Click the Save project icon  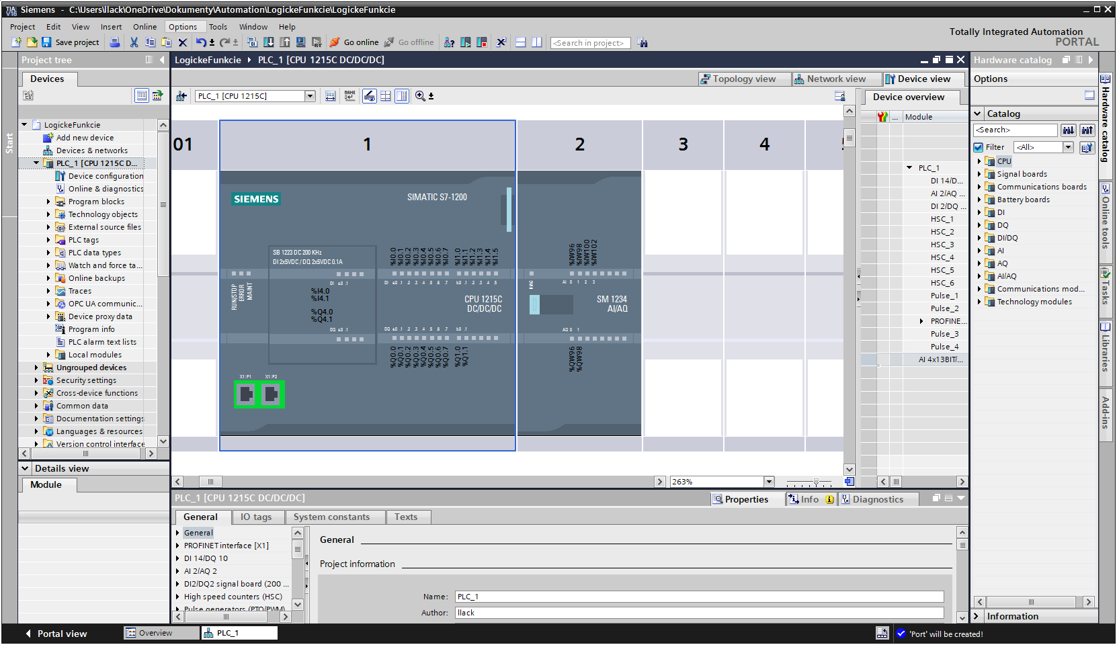tap(46, 42)
